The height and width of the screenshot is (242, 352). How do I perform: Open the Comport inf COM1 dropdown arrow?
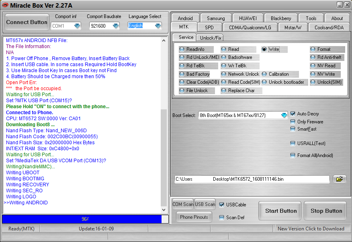tap(77, 26)
